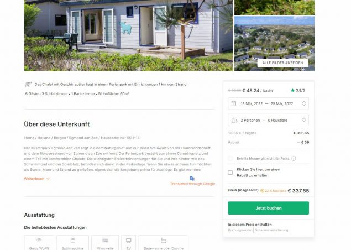The height and width of the screenshot is (250, 351).
Task: Tick the checkbox for Rabatt zu erhalten
Action: pos(230,173)
